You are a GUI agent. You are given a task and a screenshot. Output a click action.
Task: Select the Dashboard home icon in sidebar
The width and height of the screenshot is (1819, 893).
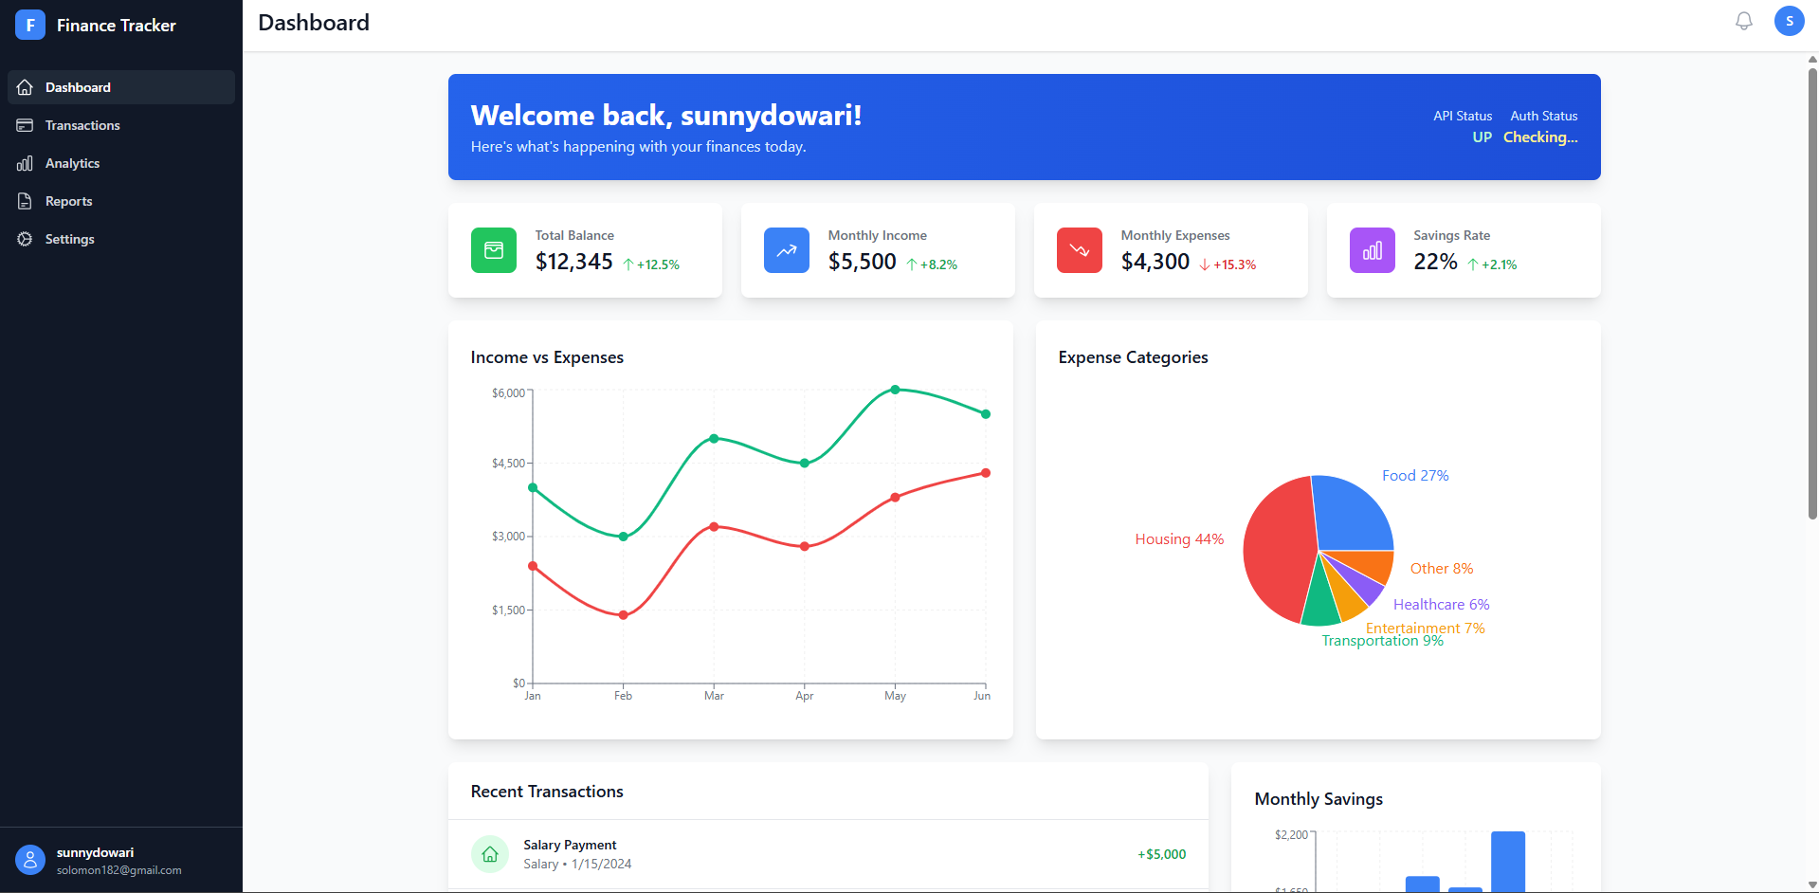coord(25,86)
